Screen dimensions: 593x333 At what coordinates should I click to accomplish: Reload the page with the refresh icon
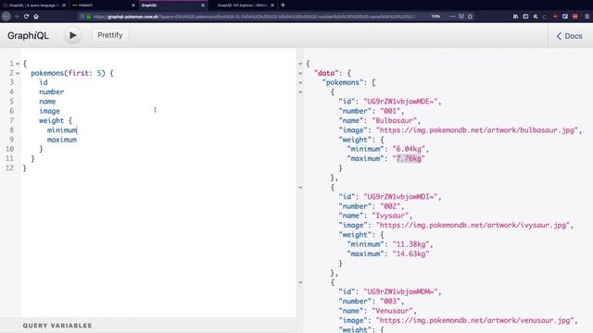point(26,17)
